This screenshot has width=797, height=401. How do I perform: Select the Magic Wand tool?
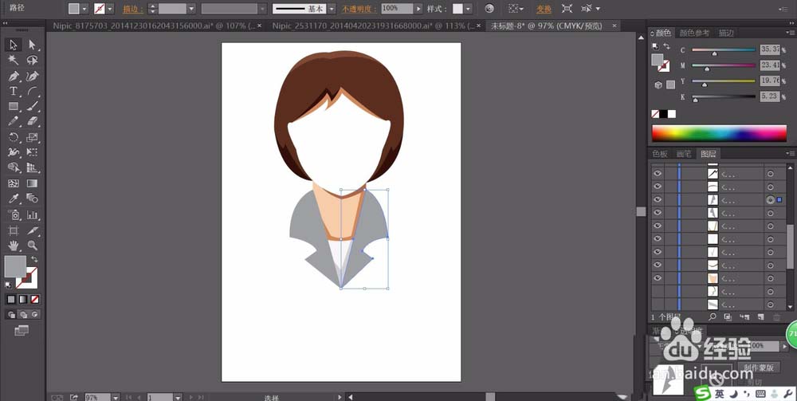point(14,60)
